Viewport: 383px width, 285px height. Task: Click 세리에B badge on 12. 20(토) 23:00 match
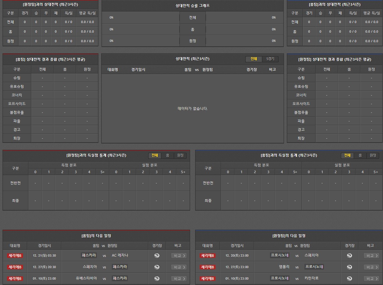208,256
